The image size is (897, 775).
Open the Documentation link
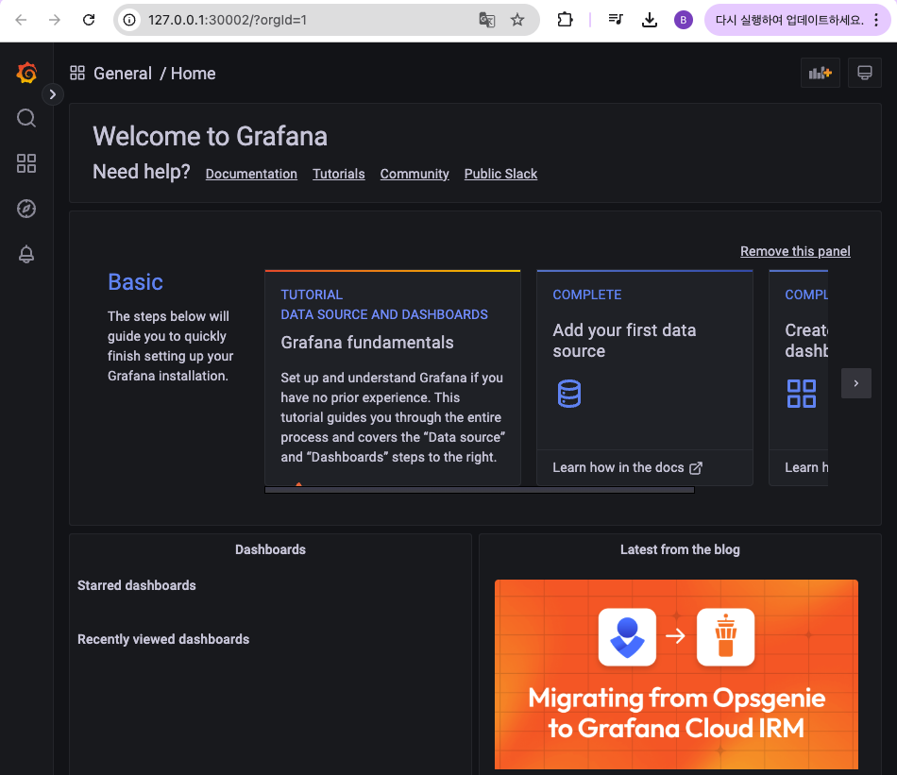(x=251, y=174)
